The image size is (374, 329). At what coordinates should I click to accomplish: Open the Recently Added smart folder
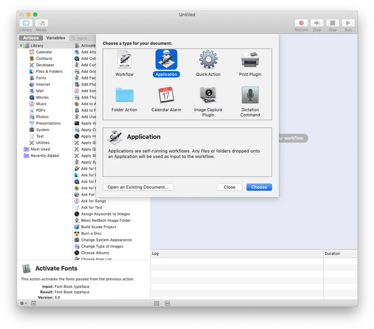[45, 156]
